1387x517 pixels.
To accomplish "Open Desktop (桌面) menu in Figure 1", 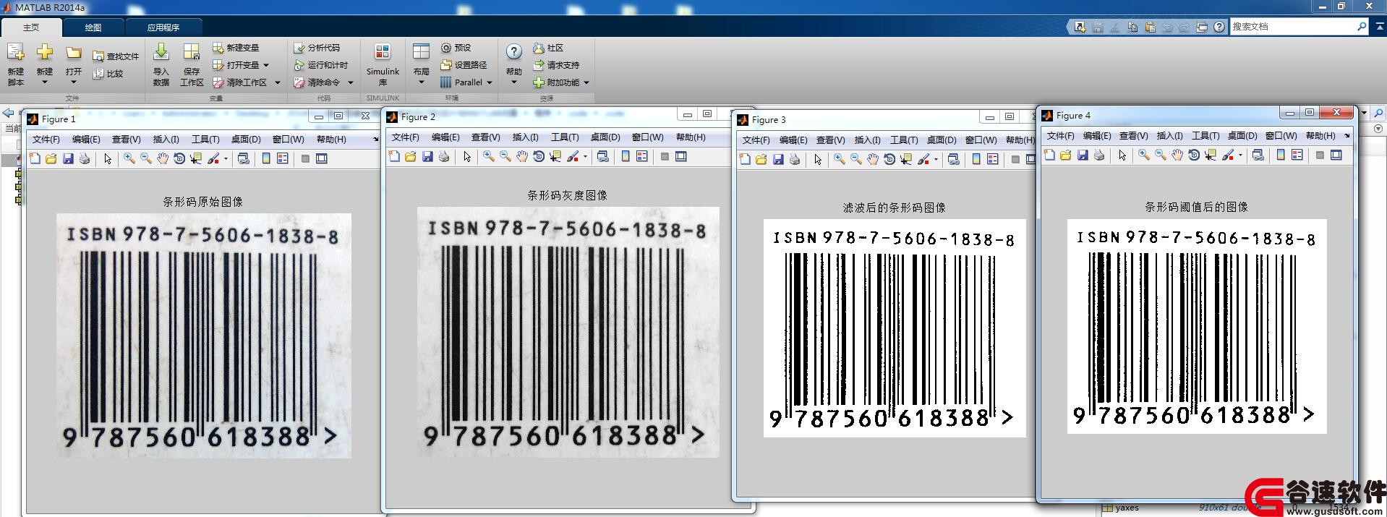I will [x=246, y=139].
